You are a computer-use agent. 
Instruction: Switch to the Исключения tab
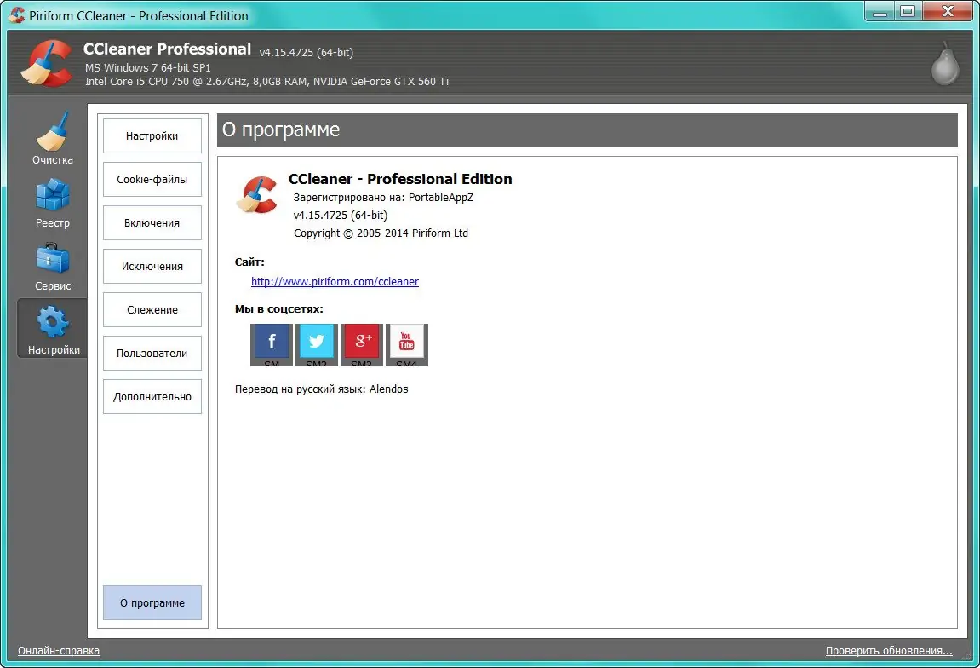pos(152,267)
